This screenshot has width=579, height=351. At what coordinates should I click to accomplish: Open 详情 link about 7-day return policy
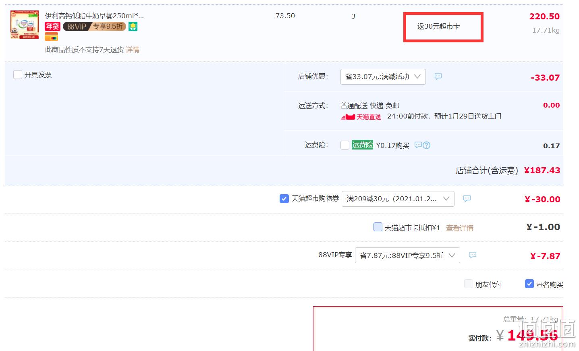click(x=133, y=50)
